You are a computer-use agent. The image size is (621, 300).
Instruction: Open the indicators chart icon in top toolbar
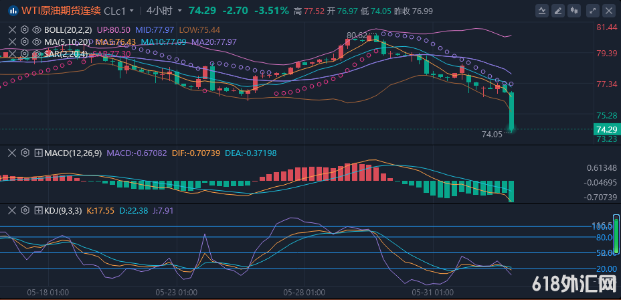pos(541,11)
